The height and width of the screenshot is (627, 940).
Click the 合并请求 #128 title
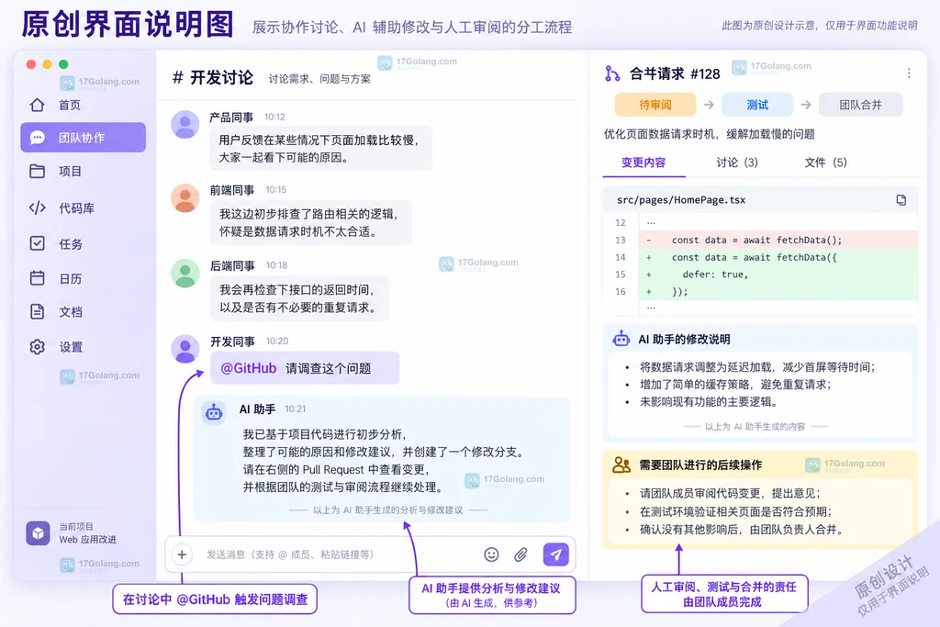(675, 73)
